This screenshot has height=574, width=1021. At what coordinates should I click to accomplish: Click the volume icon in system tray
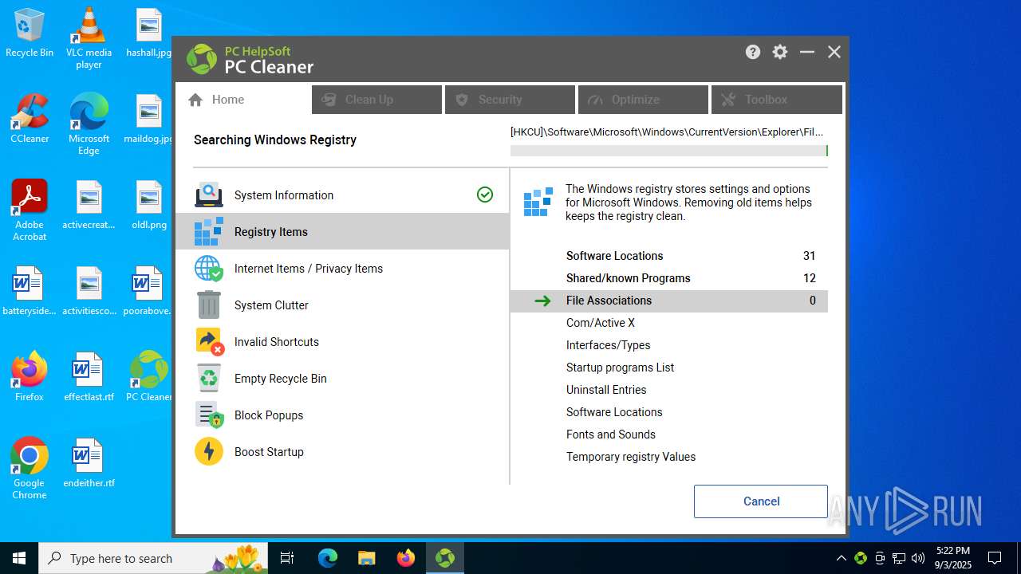point(918,558)
